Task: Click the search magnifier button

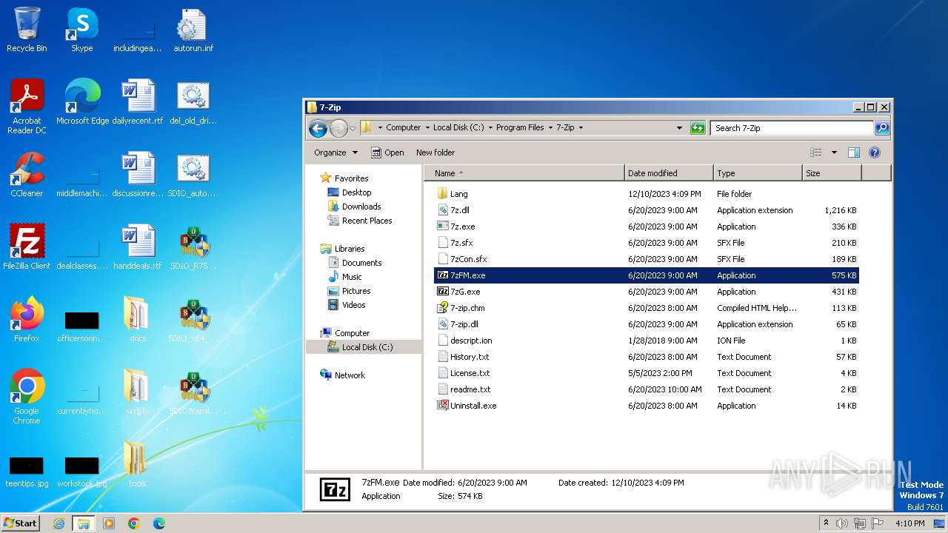Action: [x=882, y=128]
